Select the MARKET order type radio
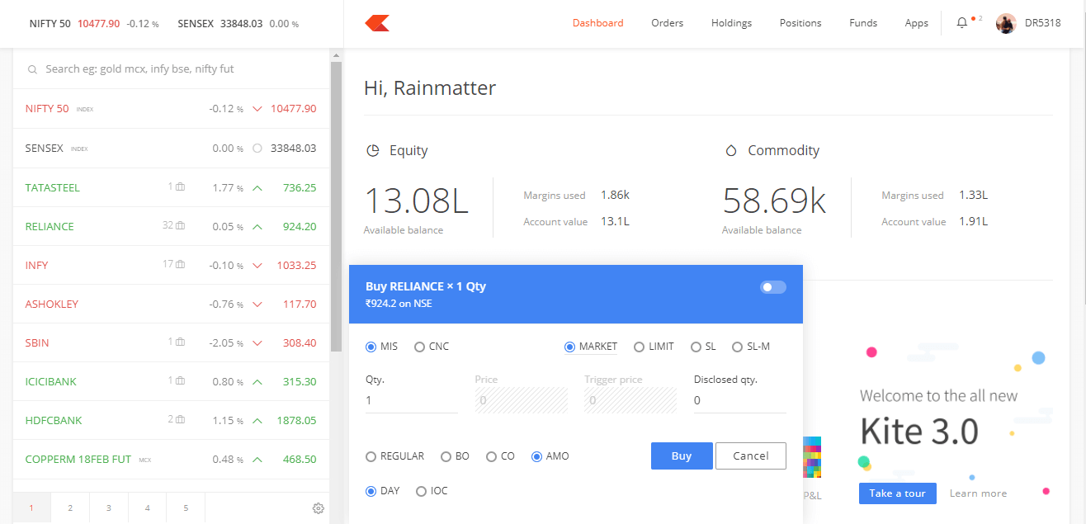The image size is (1086, 524). pos(569,347)
